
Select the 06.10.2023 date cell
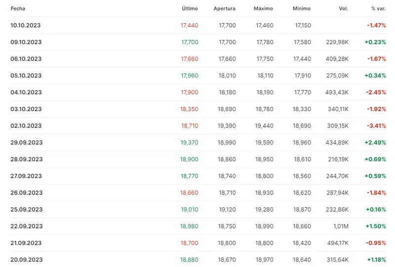tap(26, 59)
